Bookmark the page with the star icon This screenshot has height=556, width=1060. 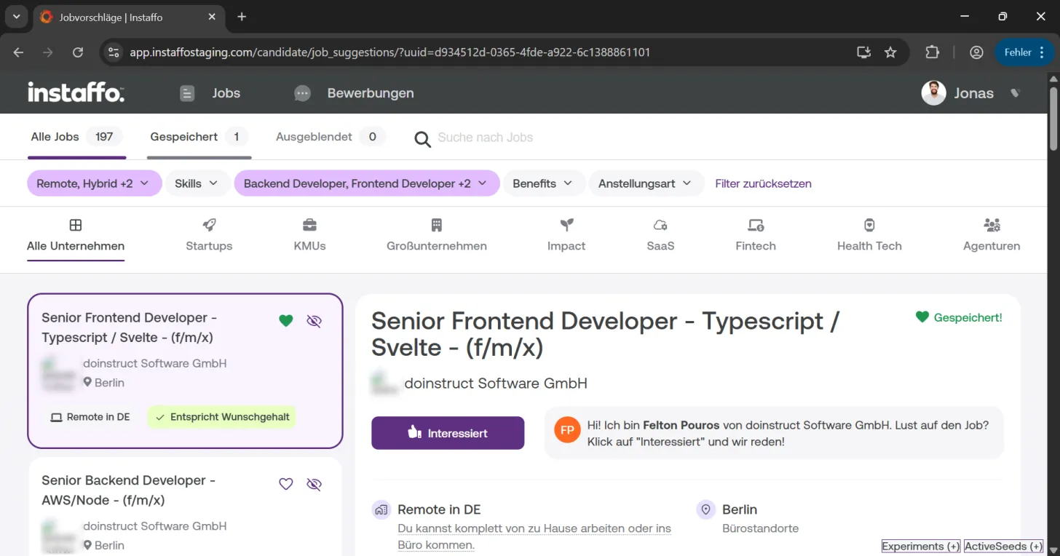coord(890,52)
